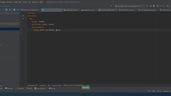Click the fold marker in the line 8 gutter
The image size is (171, 96).
tap(27, 33)
